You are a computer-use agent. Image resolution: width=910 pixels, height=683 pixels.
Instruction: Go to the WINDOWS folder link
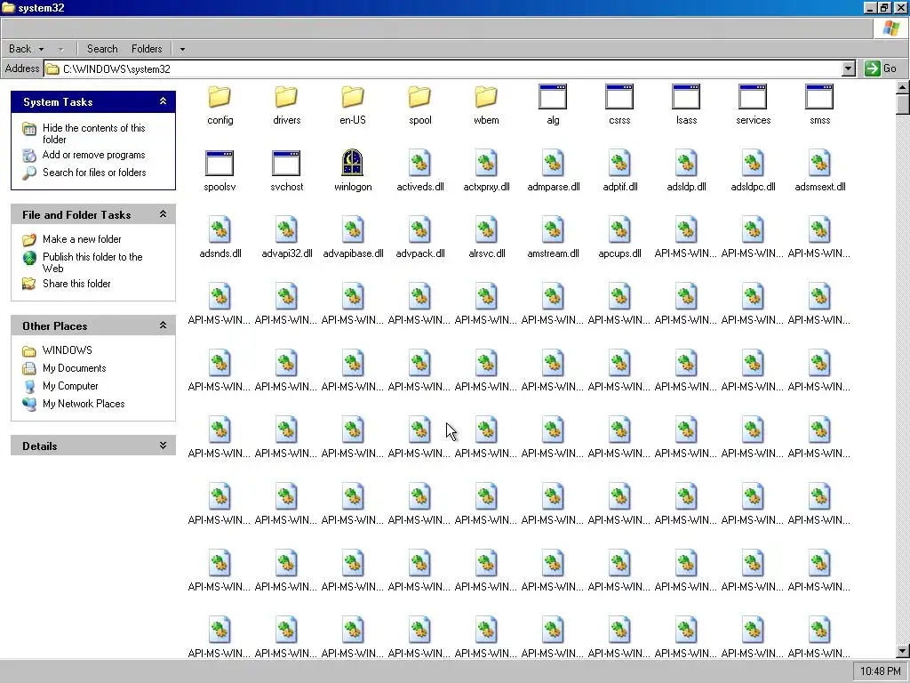[x=68, y=350]
